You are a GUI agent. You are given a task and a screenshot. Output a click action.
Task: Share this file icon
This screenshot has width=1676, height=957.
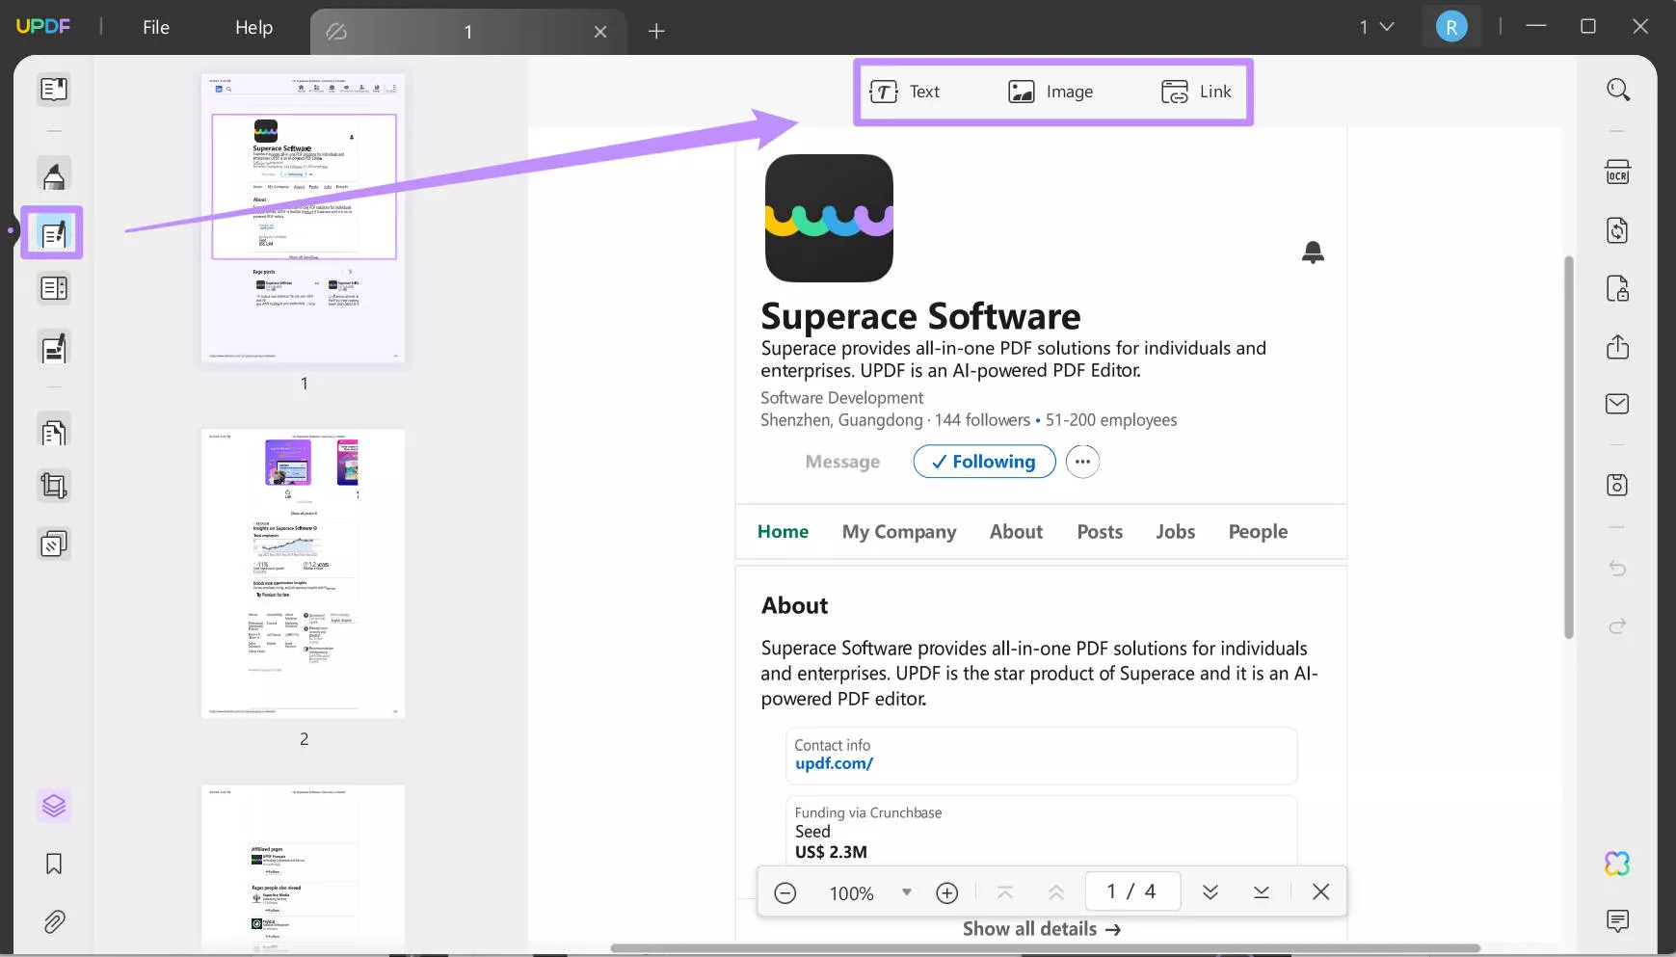[1618, 346]
